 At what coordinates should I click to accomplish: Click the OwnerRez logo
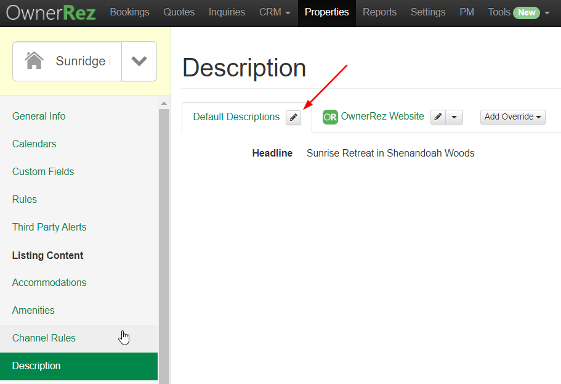click(x=51, y=12)
